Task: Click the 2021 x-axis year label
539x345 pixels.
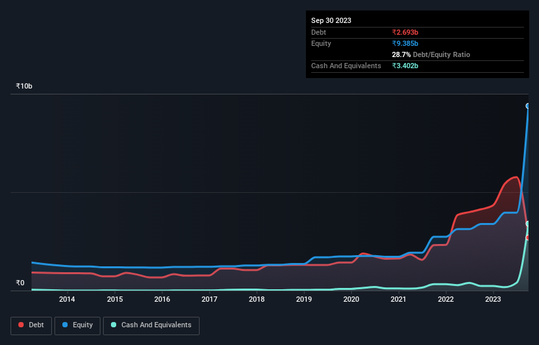Action: click(x=399, y=299)
